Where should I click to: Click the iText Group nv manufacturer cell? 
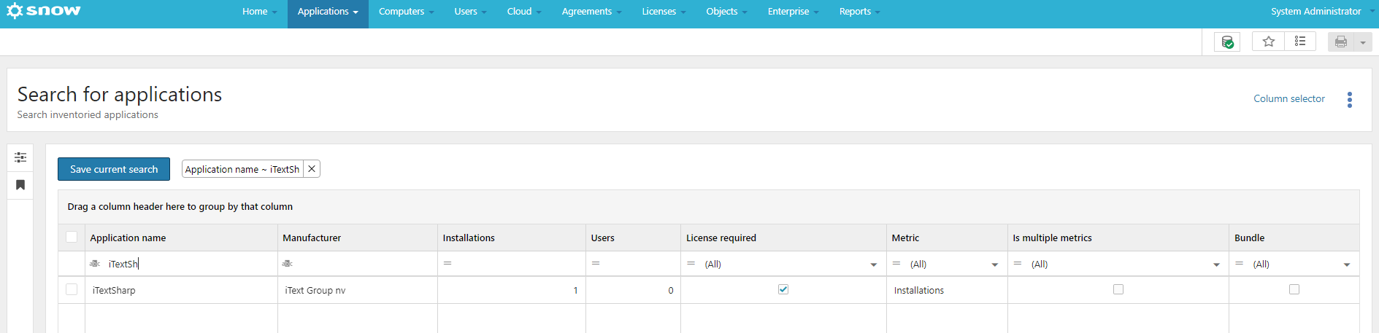(358, 290)
